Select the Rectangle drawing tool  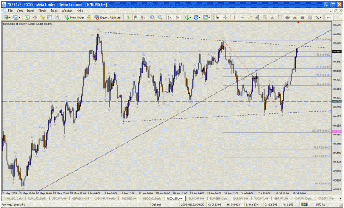[302, 18]
